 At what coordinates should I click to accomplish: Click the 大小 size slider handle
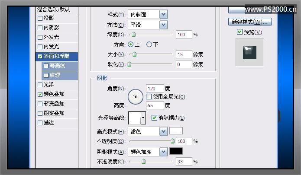tap(135, 54)
